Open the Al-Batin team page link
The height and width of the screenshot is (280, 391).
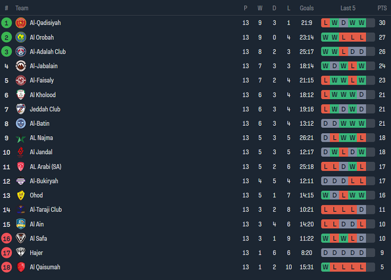40,124
